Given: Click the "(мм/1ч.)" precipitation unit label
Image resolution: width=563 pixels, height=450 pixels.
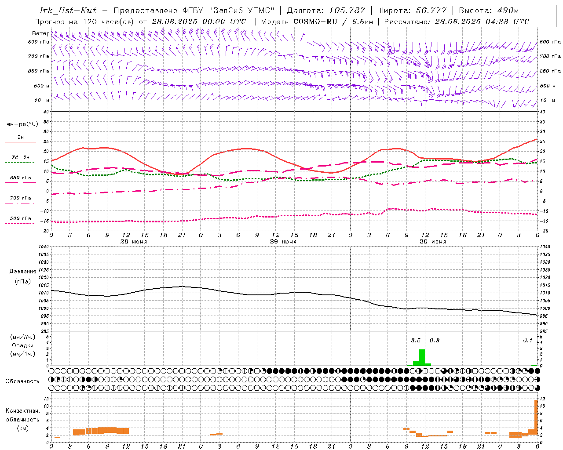Looking at the screenshot, I should [23, 354].
